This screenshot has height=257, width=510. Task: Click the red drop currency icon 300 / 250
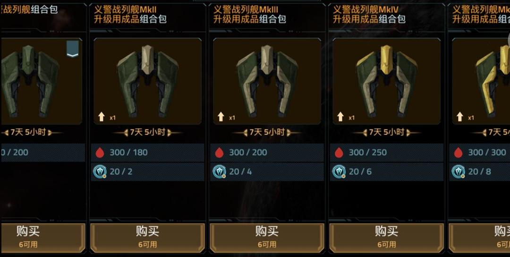click(x=339, y=152)
